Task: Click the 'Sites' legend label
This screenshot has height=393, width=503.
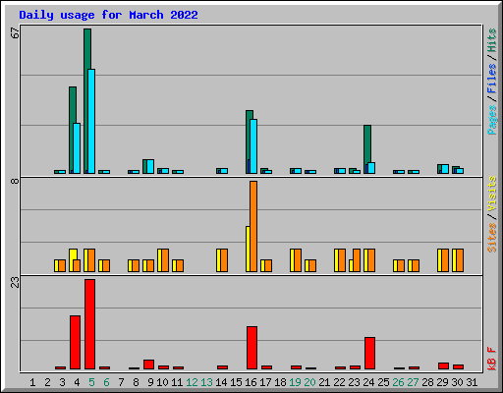Action: click(x=491, y=238)
